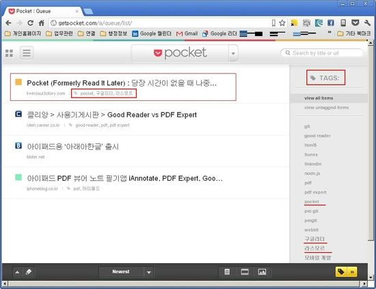Click the phone extension icon
376x289 pixels.
pos(343,23)
